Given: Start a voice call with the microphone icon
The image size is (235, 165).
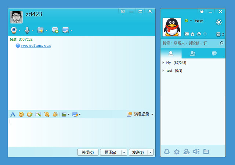Looking at the screenshot, I should tap(27, 30).
